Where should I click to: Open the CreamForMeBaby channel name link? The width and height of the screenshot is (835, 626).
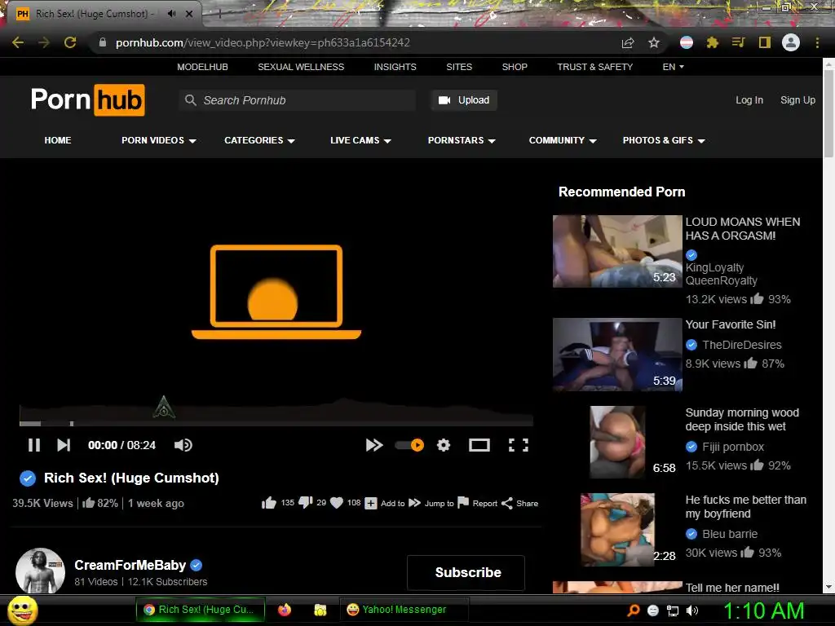click(130, 565)
